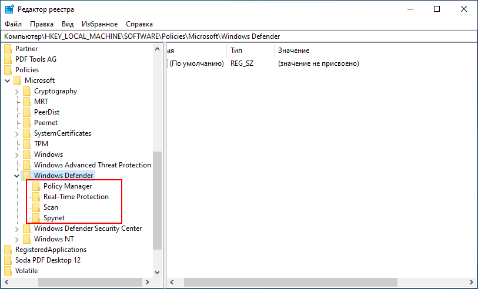Click the TPM folder icon
478x289 pixels.
pos(27,144)
